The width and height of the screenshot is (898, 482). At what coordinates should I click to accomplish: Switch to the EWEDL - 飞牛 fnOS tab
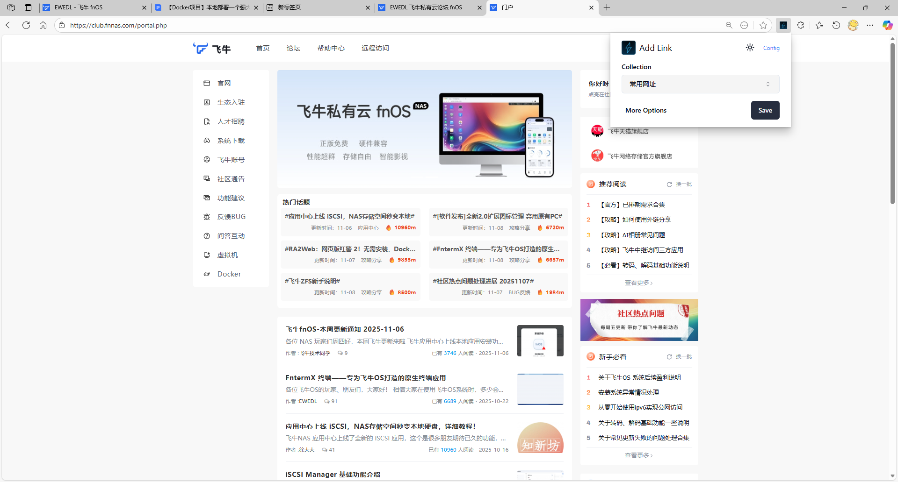coord(94,7)
